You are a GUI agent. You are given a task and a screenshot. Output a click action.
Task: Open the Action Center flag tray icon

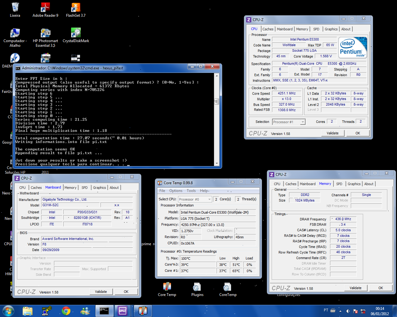point(355,311)
